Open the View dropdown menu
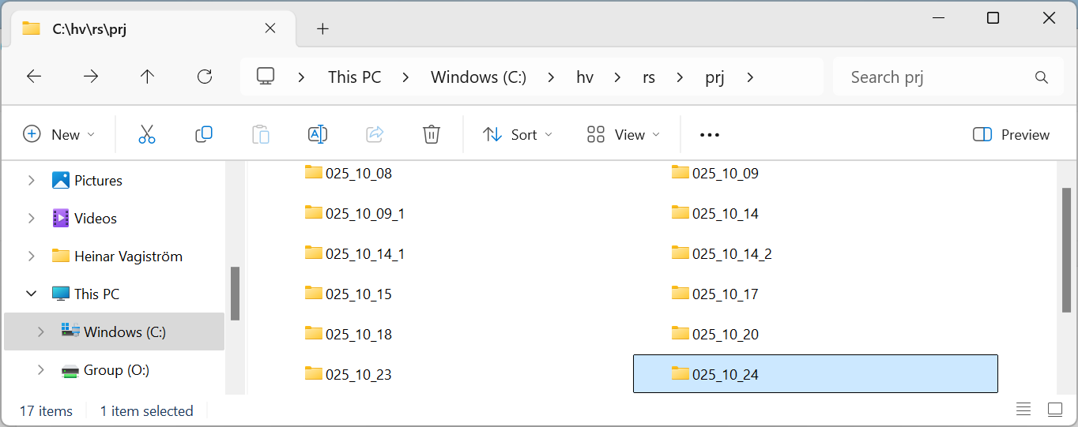The image size is (1078, 427). (624, 135)
